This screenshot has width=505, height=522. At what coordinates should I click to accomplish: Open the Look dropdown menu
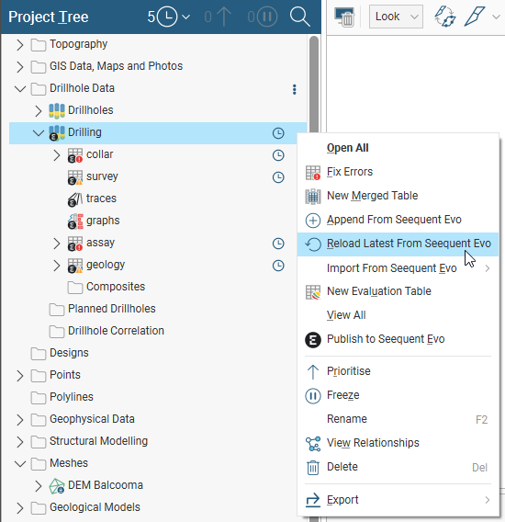[396, 17]
